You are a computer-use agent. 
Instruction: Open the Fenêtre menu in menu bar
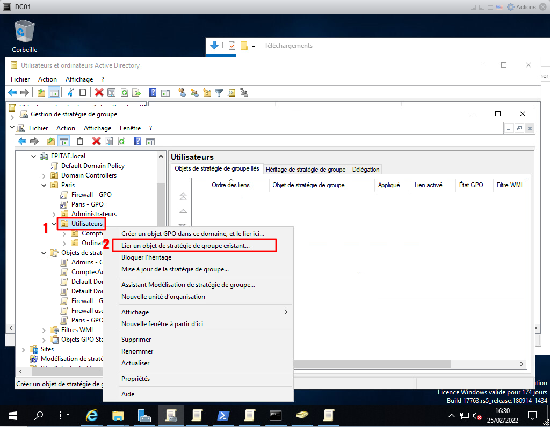tap(130, 128)
